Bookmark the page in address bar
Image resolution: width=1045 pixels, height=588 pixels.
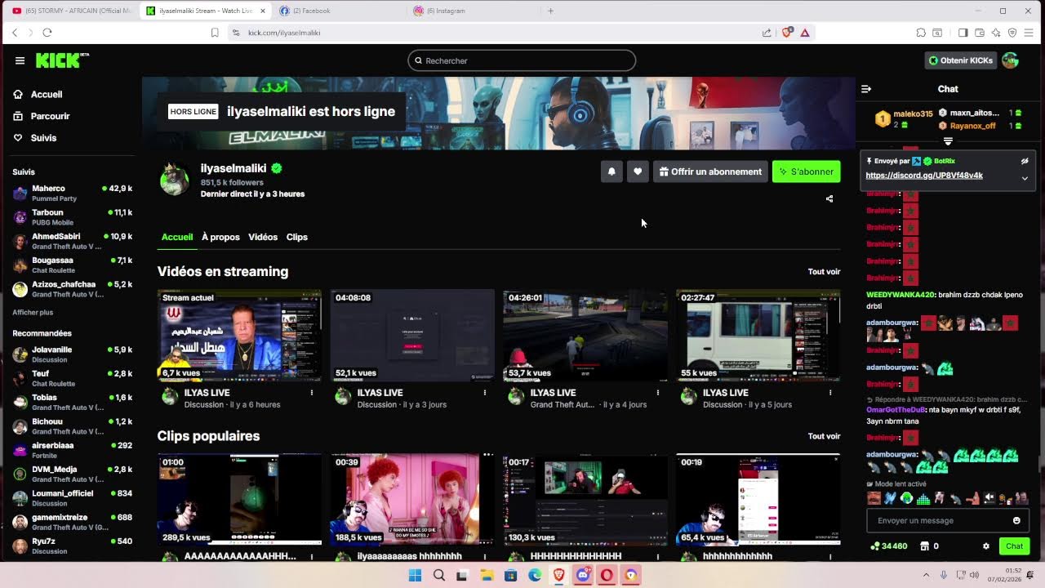[x=215, y=33]
